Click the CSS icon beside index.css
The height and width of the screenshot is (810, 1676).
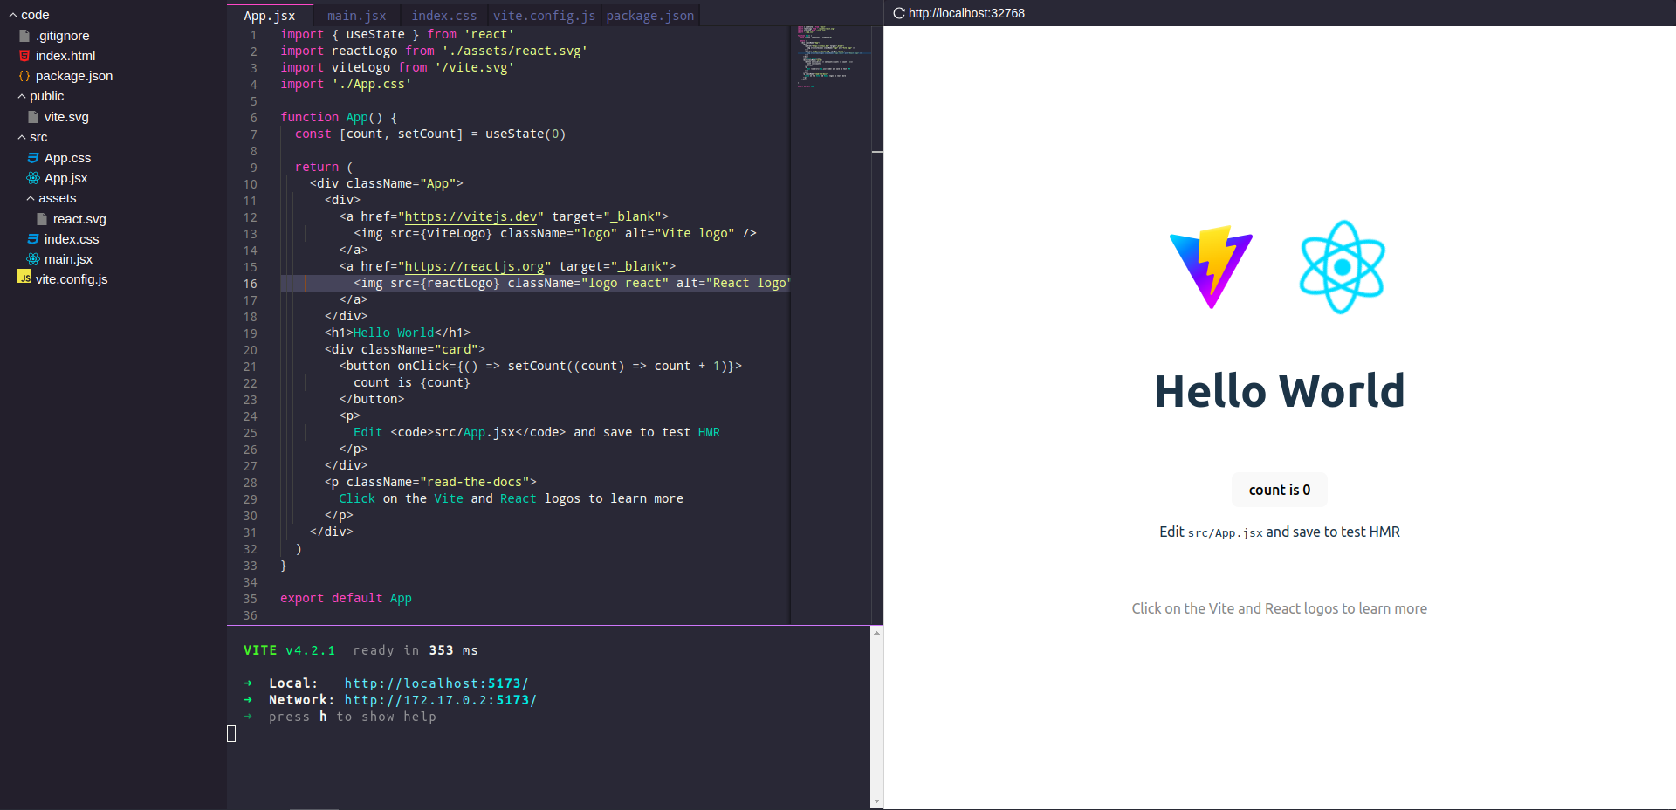[x=33, y=239]
